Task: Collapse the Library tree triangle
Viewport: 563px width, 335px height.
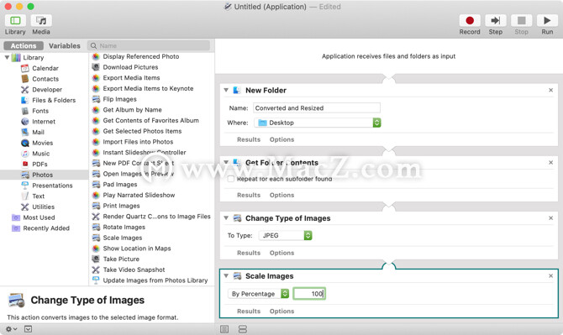Action: click(7, 57)
